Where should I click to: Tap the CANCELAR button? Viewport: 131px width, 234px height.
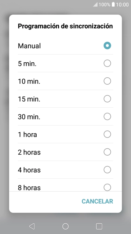coord(97,201)
